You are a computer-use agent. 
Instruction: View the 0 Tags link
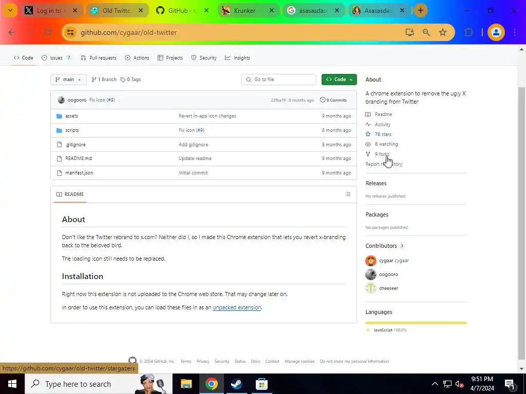click(131, 80)
